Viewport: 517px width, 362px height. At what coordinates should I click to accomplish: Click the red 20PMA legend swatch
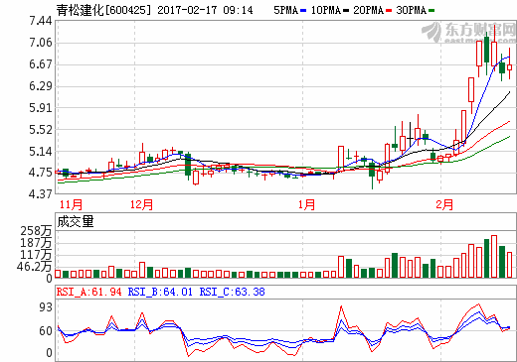point(389,11)
